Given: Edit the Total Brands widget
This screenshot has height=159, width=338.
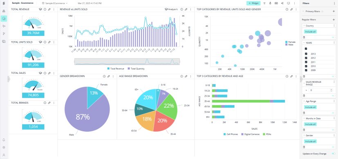Looking at the screenshot, I should click(x=49, y=103).
